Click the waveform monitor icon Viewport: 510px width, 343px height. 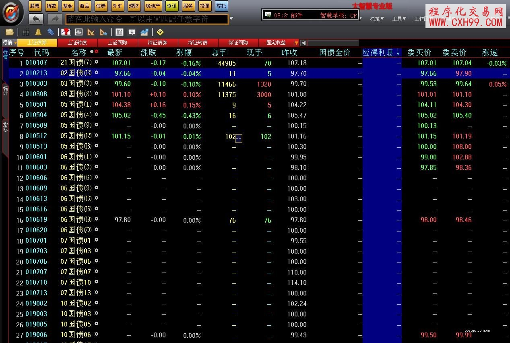79,32
